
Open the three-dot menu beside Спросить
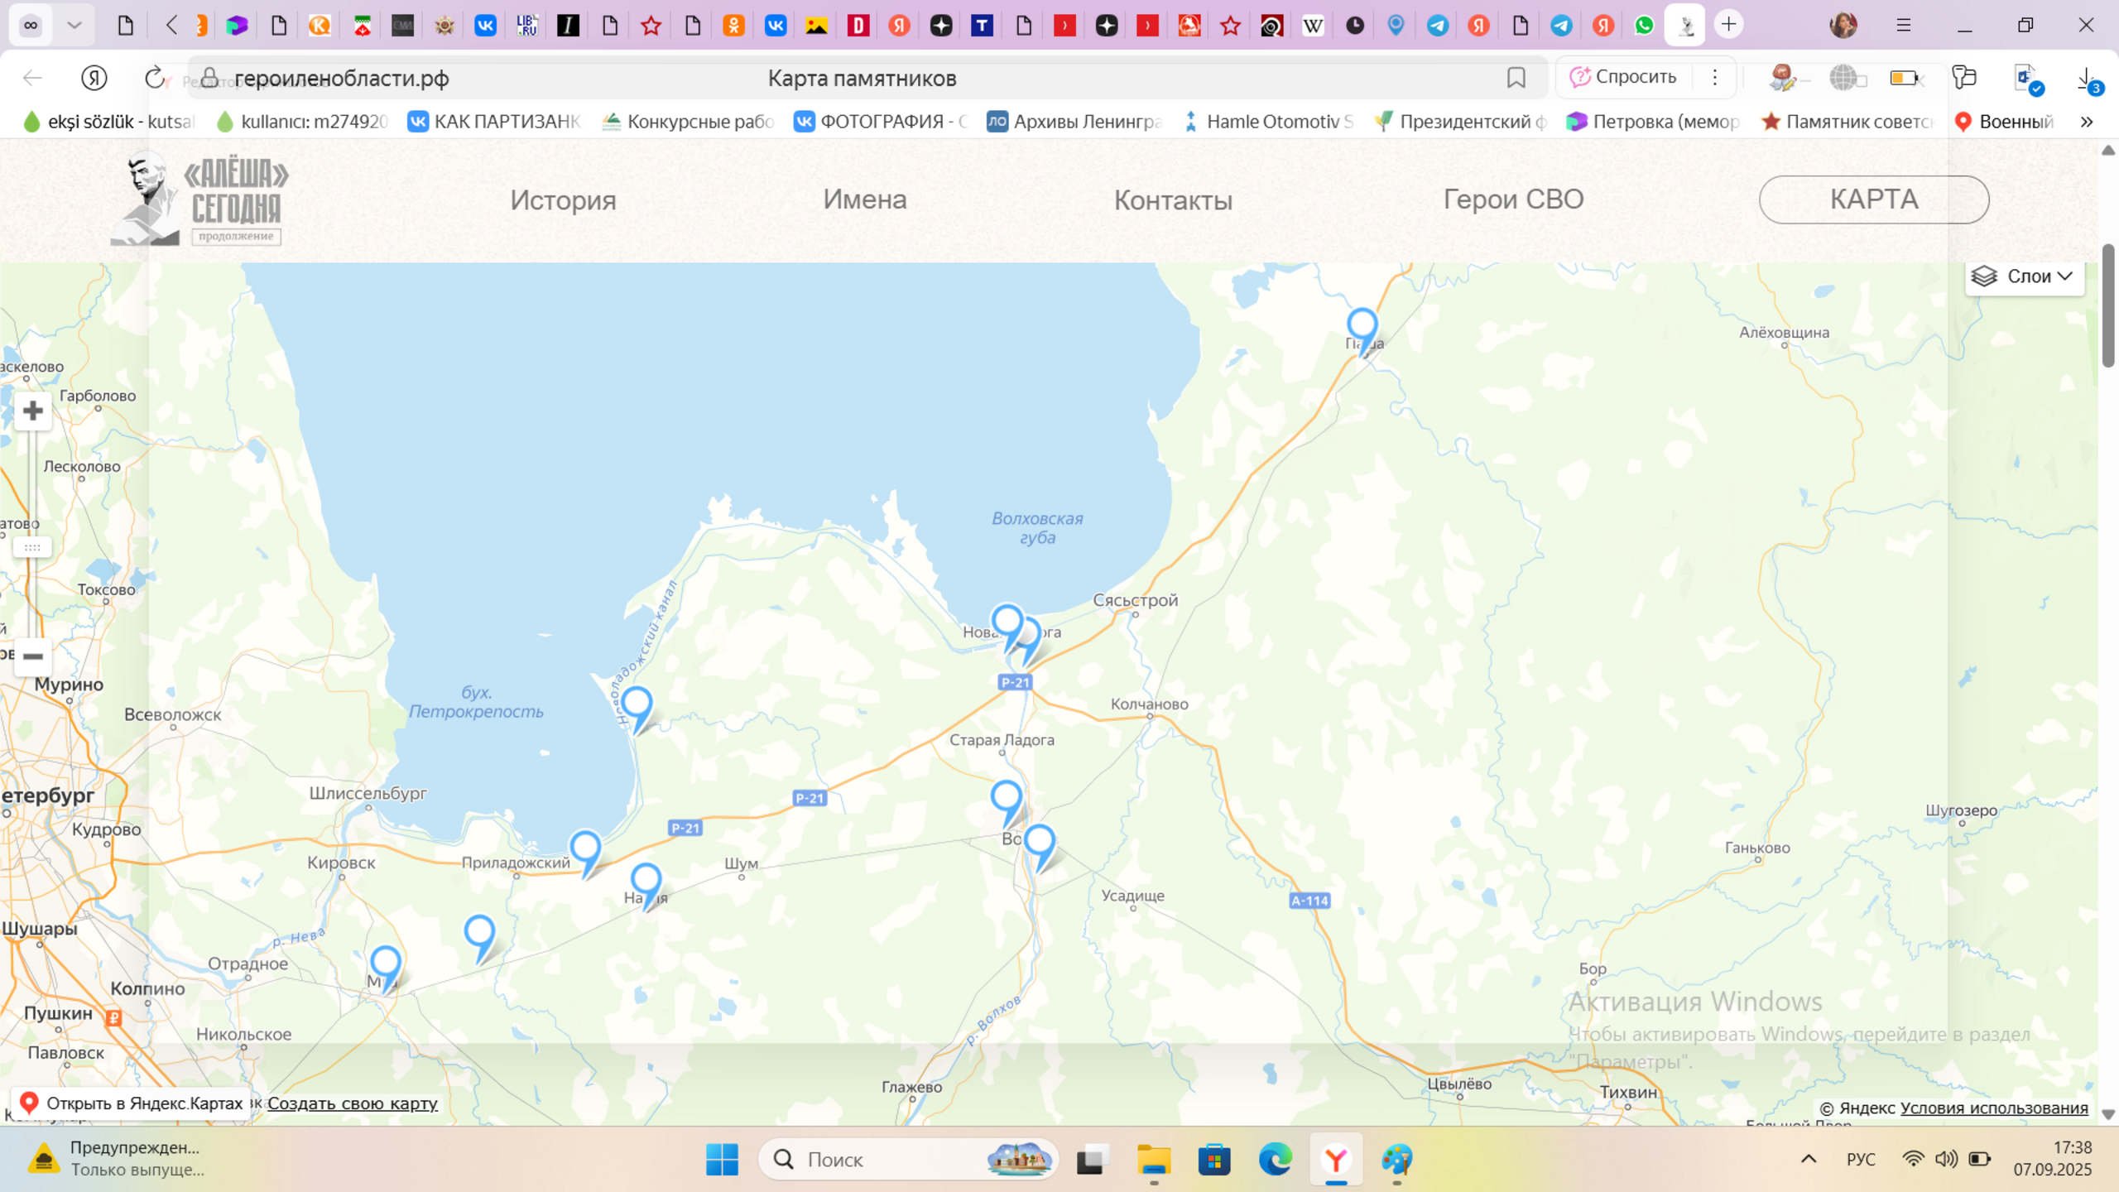coord(1715,77)
